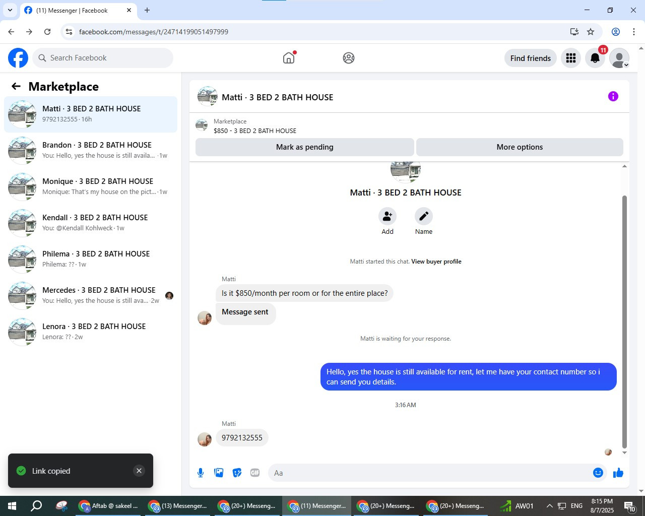
Task: Dismiss the Link copied notification
Action: [139, 471]
